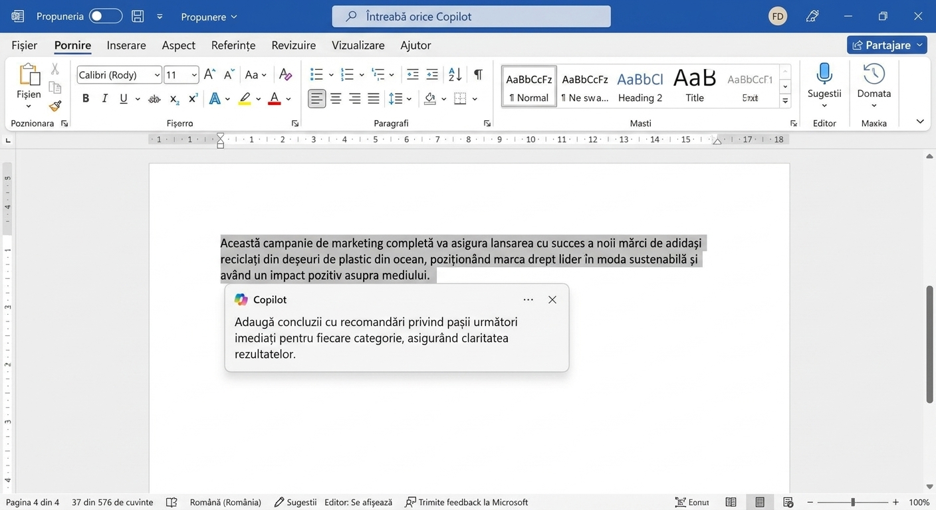Screen dimensions: 936x510
Task: Click the vertical scrollbar thumb
Action: click(929, 344)
